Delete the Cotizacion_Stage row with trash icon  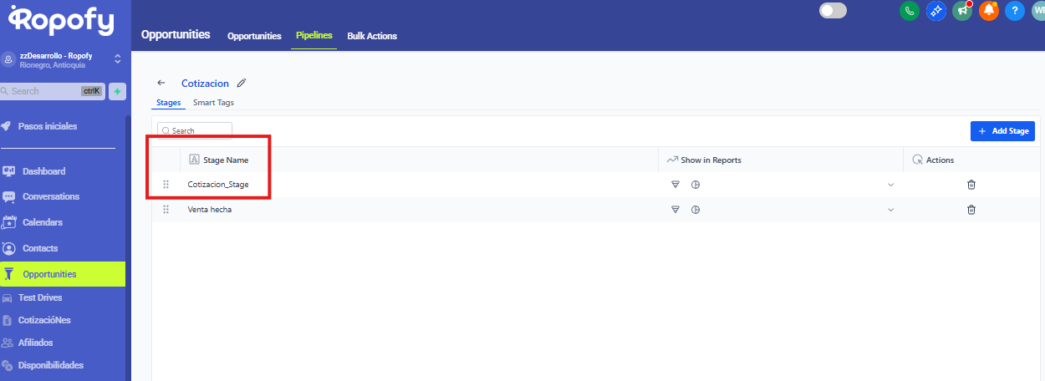pos(971,185)
